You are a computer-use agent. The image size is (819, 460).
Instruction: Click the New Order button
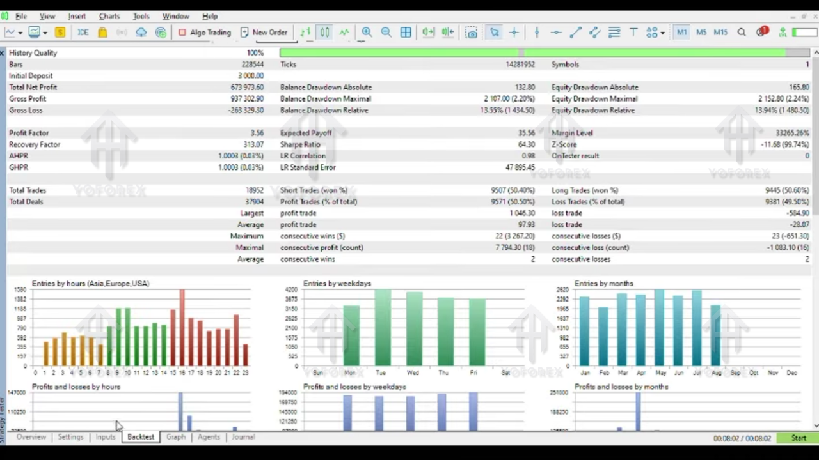pos(264,33)
